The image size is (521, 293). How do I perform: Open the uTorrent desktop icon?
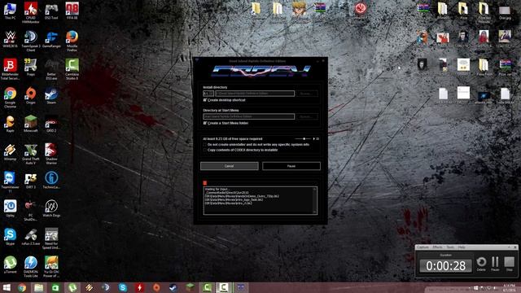pos(10,265)
